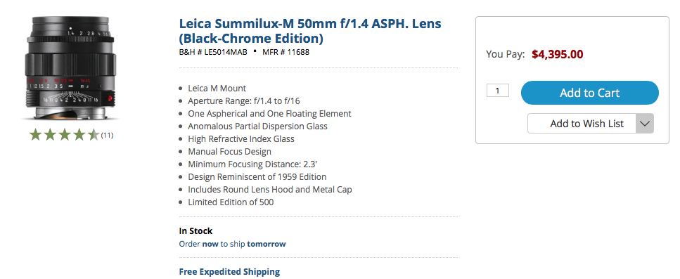Click the In Stock status label
Viewport: 680px width, 279px height.
click(195, 231)
